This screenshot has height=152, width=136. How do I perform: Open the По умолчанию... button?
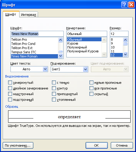18,145
